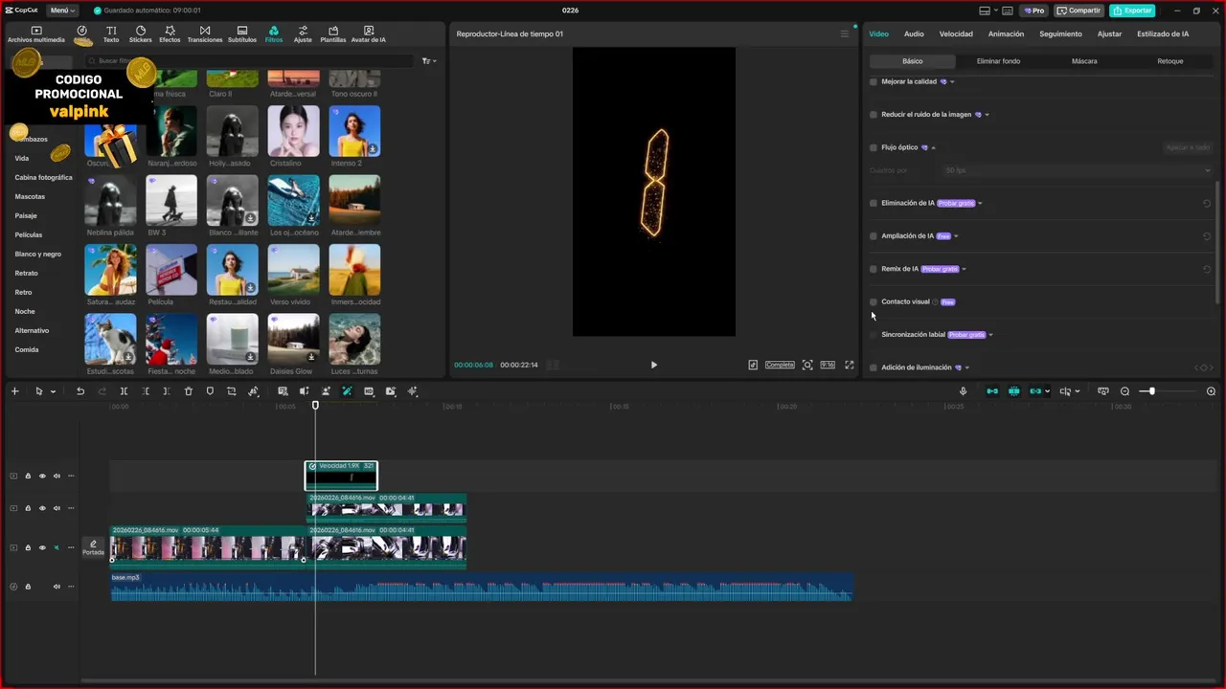Image resolution: width=1226 pixels, height=689 pixels.
Task: Reset Remix de IA with circular arrow
Action: coord(1207,269)
